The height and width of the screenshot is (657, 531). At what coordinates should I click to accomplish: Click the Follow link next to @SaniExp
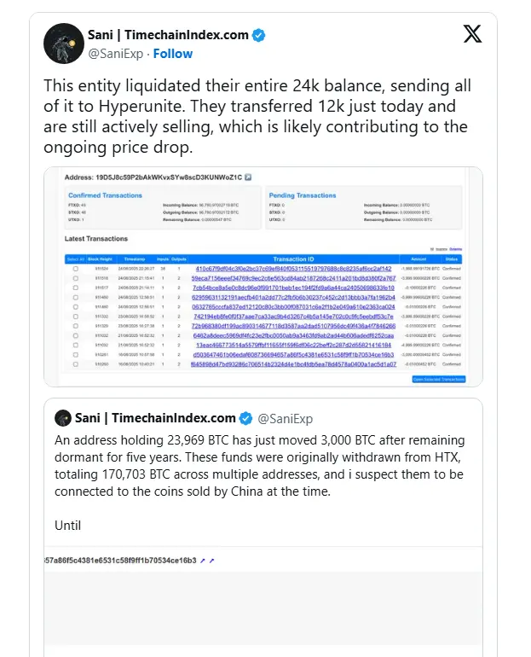(172, 54)
